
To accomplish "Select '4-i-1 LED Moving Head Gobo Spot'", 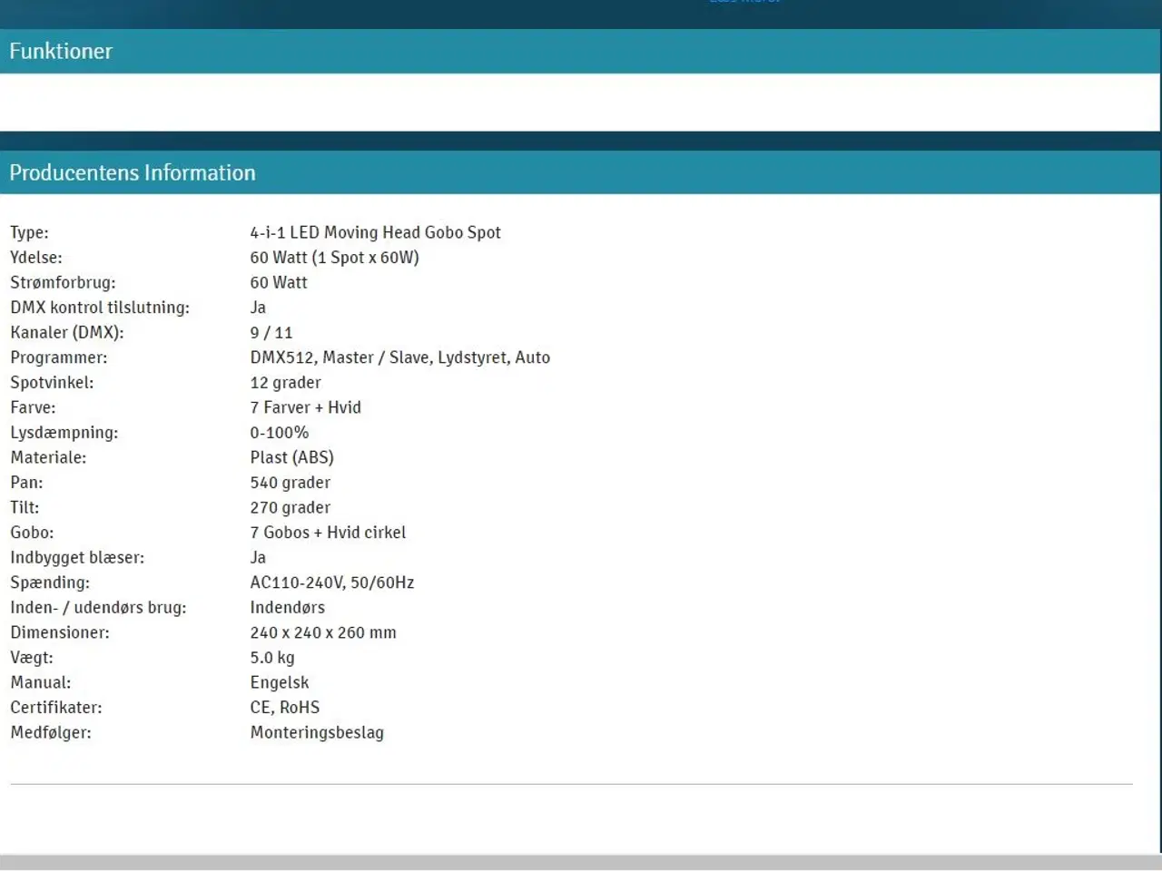I will (375, 233).
